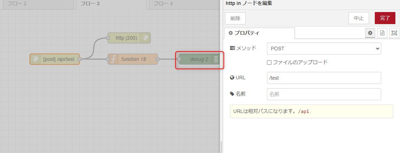Click globe icon on [post] /api/test node
The width and height of the screenshot is (400, 153).
click(35, 59)
